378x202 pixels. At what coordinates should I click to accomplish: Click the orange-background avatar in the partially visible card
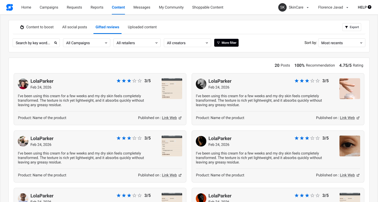click(x=201, y=198)
